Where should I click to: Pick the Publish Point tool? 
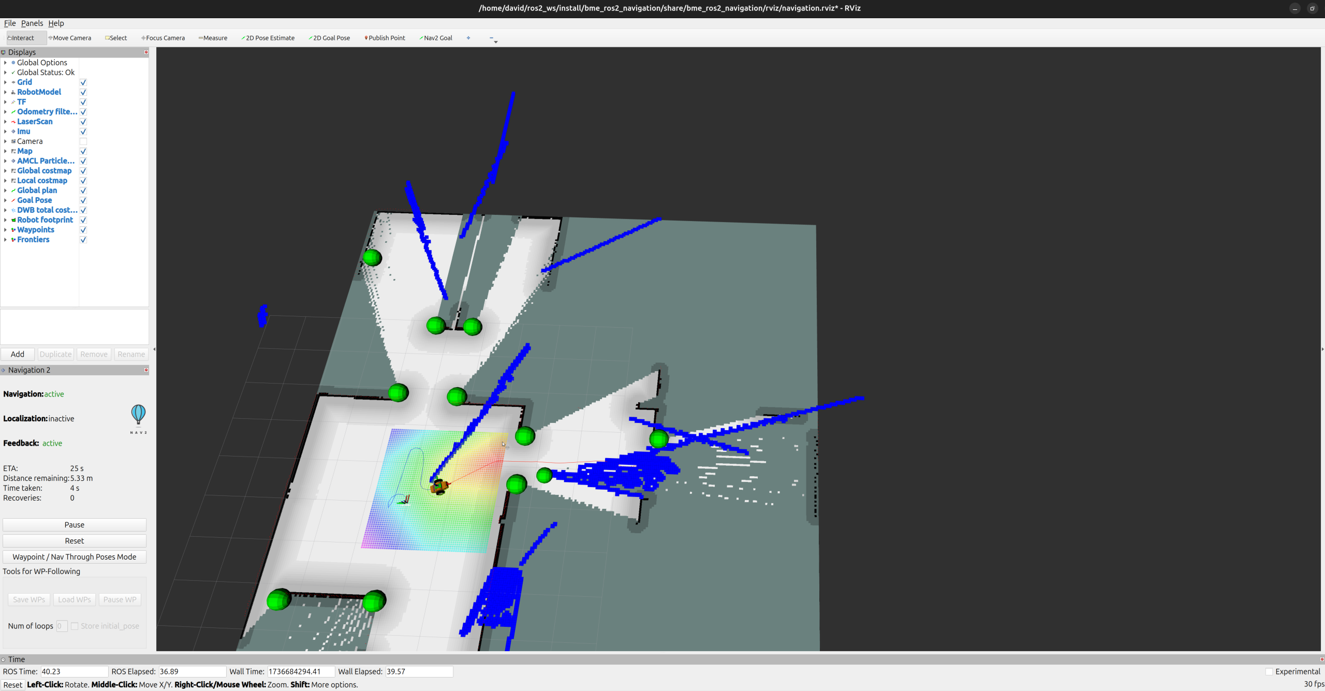pyautogui.click(x=385, y=38)
